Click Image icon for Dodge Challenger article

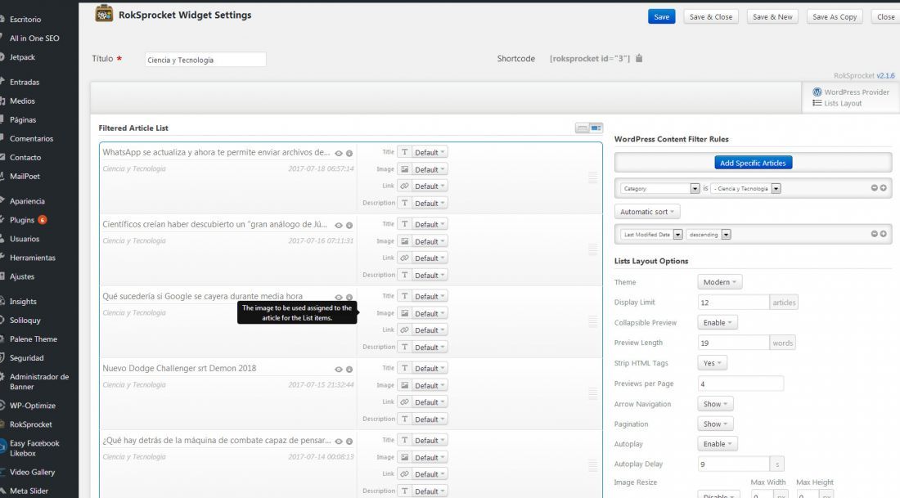tap(405, 385)
